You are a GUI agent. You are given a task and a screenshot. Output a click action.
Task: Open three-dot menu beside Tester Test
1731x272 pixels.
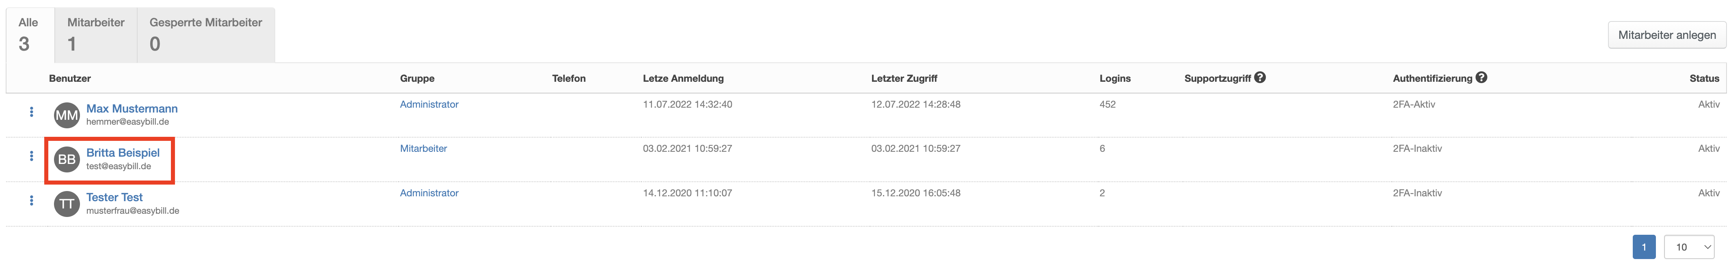point(31,200)
